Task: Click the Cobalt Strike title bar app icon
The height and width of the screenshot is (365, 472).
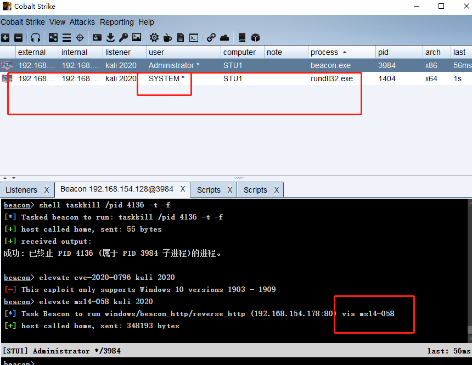Action: pos(7,6)
